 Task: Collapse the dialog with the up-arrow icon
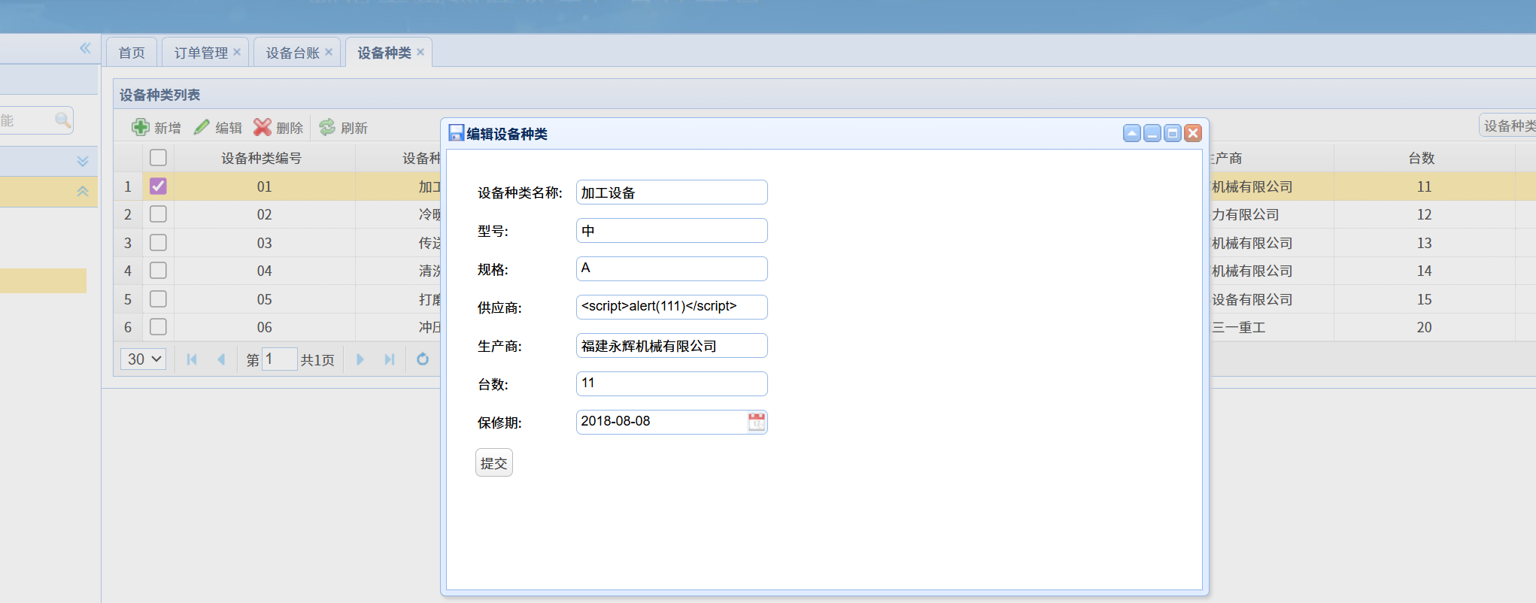point(1131,134)
